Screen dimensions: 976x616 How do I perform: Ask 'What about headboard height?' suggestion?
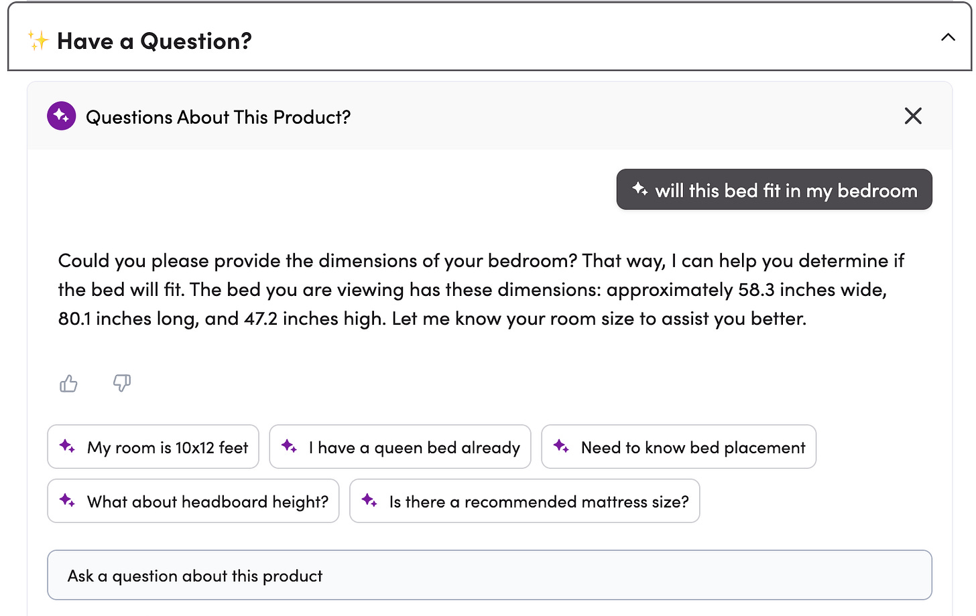coord(193,501)
